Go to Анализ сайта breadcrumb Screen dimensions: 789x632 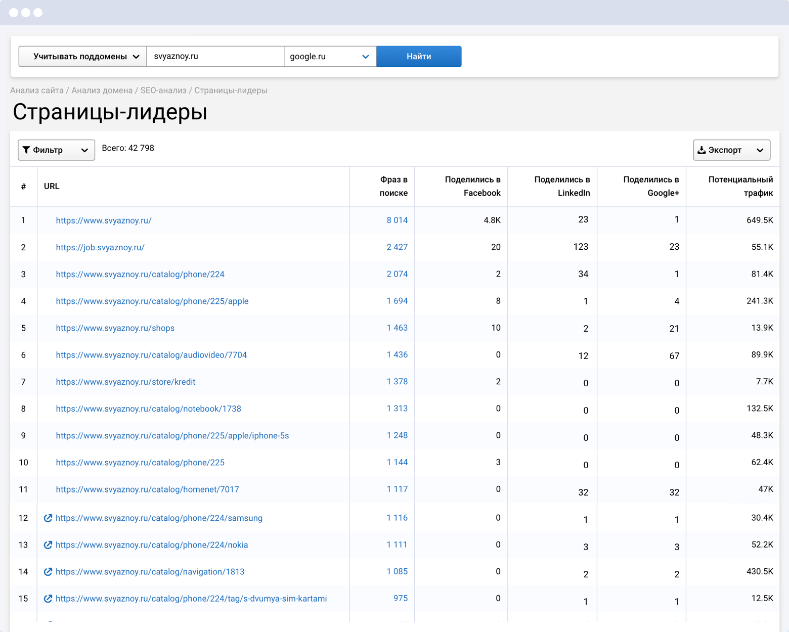pos(37,91)
